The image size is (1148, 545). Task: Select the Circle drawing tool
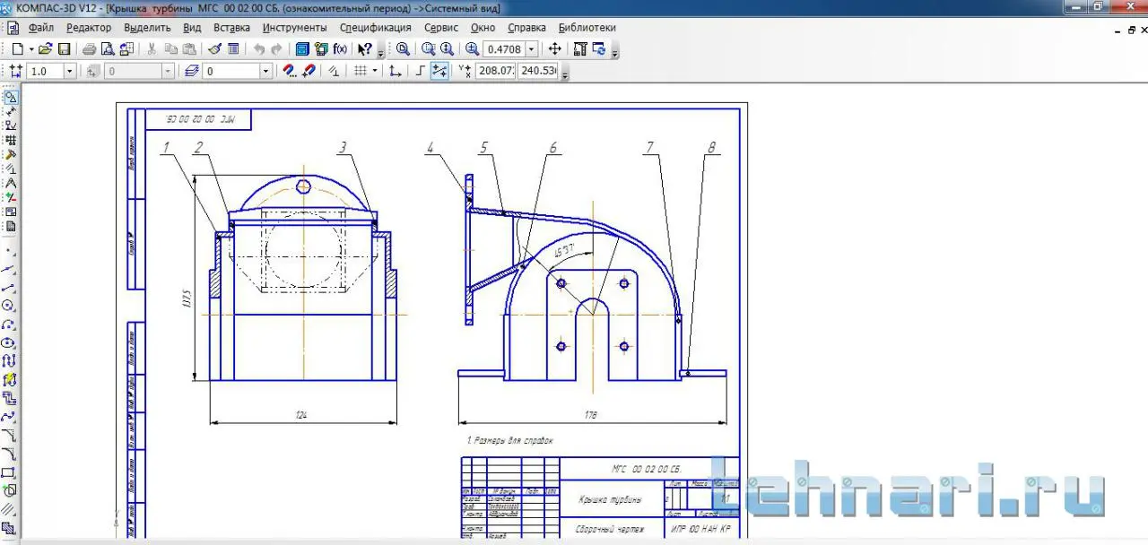click(x=9, y=306)
